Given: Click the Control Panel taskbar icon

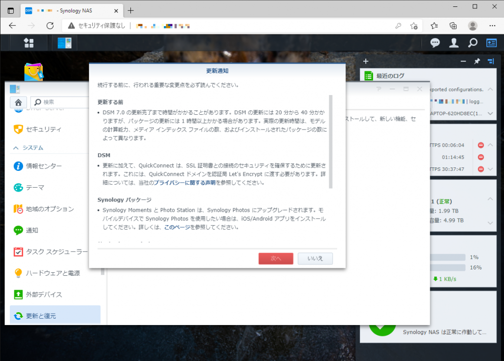Looking at the screenshot, I should coord(64,43).
